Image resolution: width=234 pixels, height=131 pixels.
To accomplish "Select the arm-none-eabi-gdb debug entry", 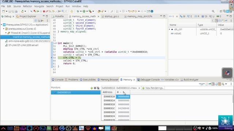I will (27, 41).
